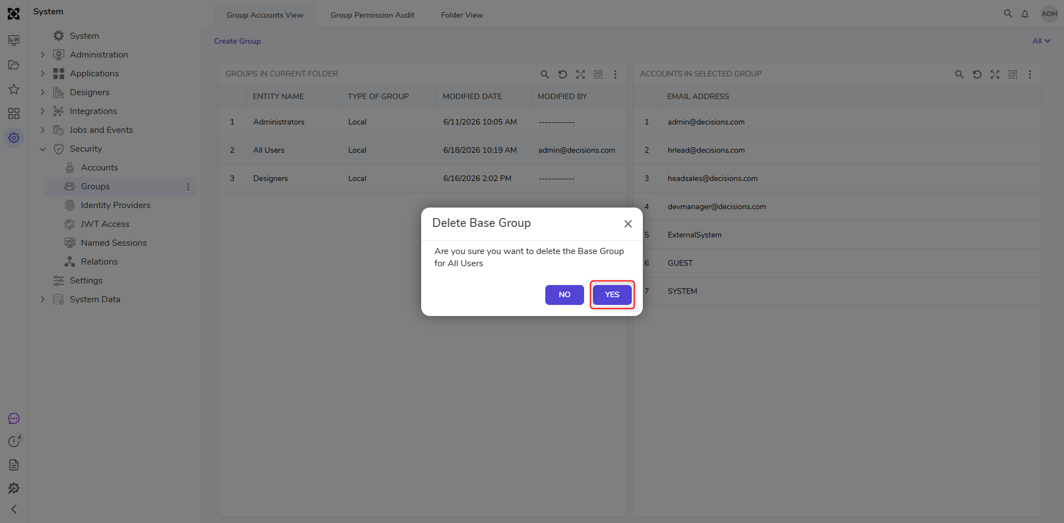
Task: Open Groups item three-dot menu
Action: (188, 187)
